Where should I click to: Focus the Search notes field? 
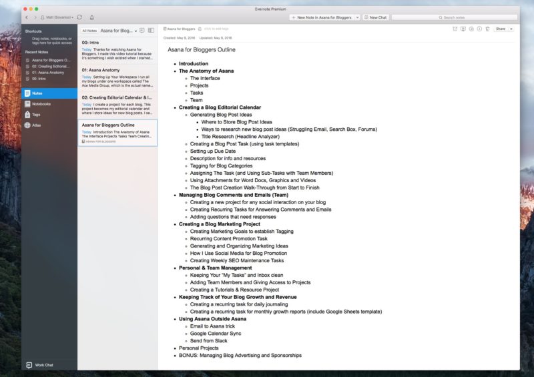pyautogui.click(x=455, y=17)
